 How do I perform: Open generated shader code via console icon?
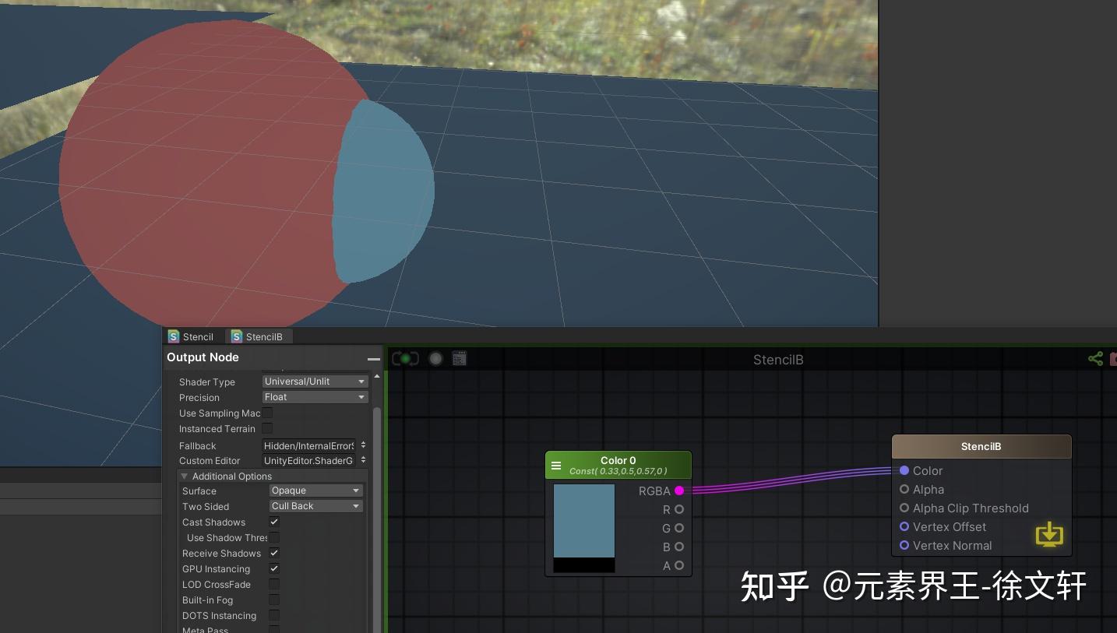[x=459, y=358]
